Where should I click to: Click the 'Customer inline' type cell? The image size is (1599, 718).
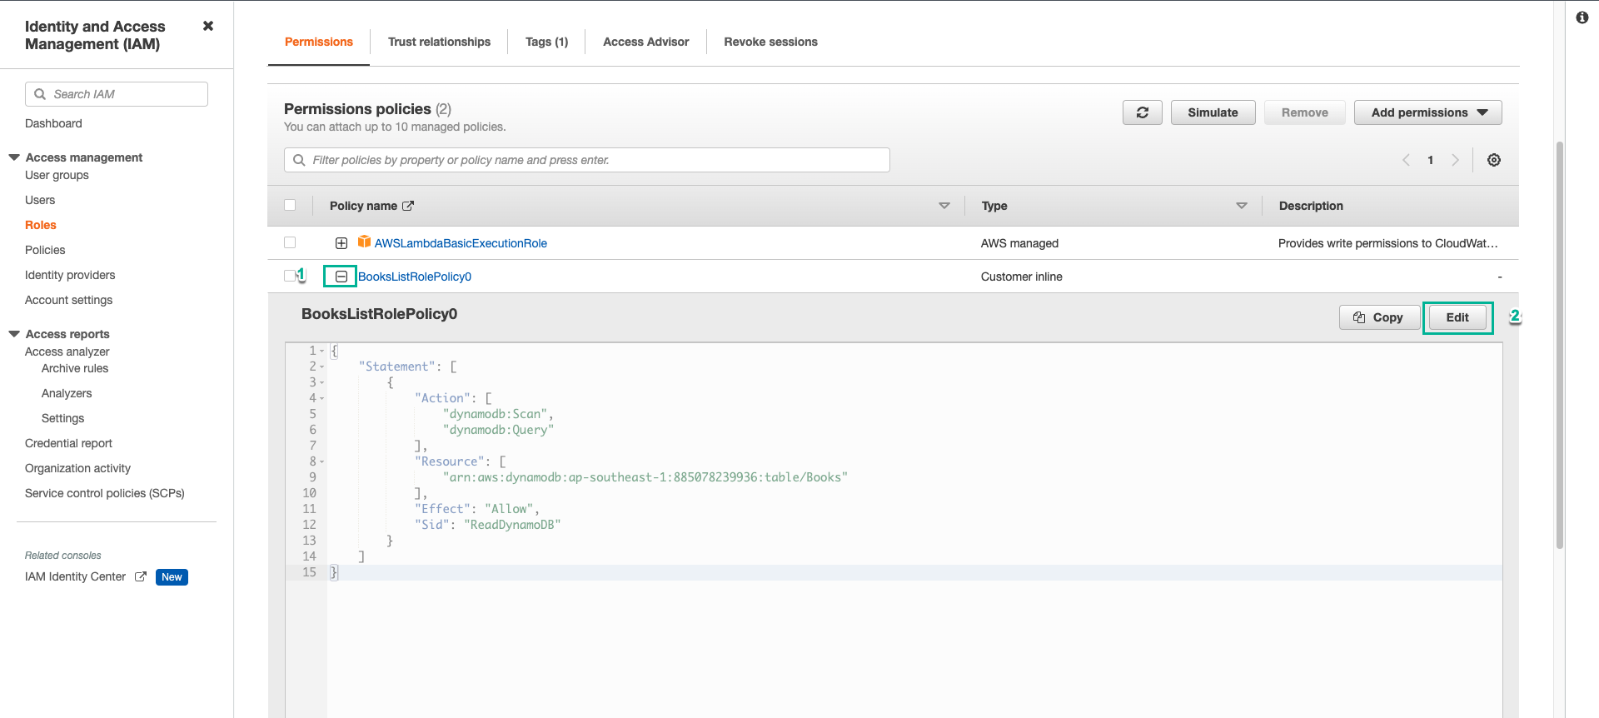[1022, 277]
